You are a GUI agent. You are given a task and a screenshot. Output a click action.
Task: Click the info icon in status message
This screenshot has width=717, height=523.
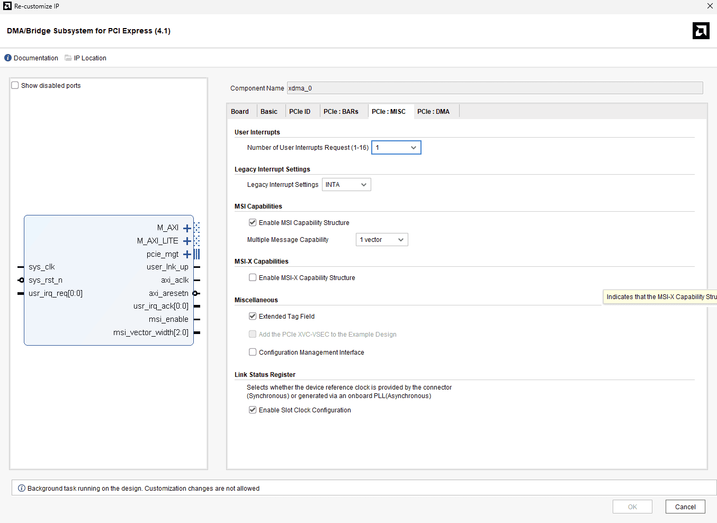[x=22, y=488]
